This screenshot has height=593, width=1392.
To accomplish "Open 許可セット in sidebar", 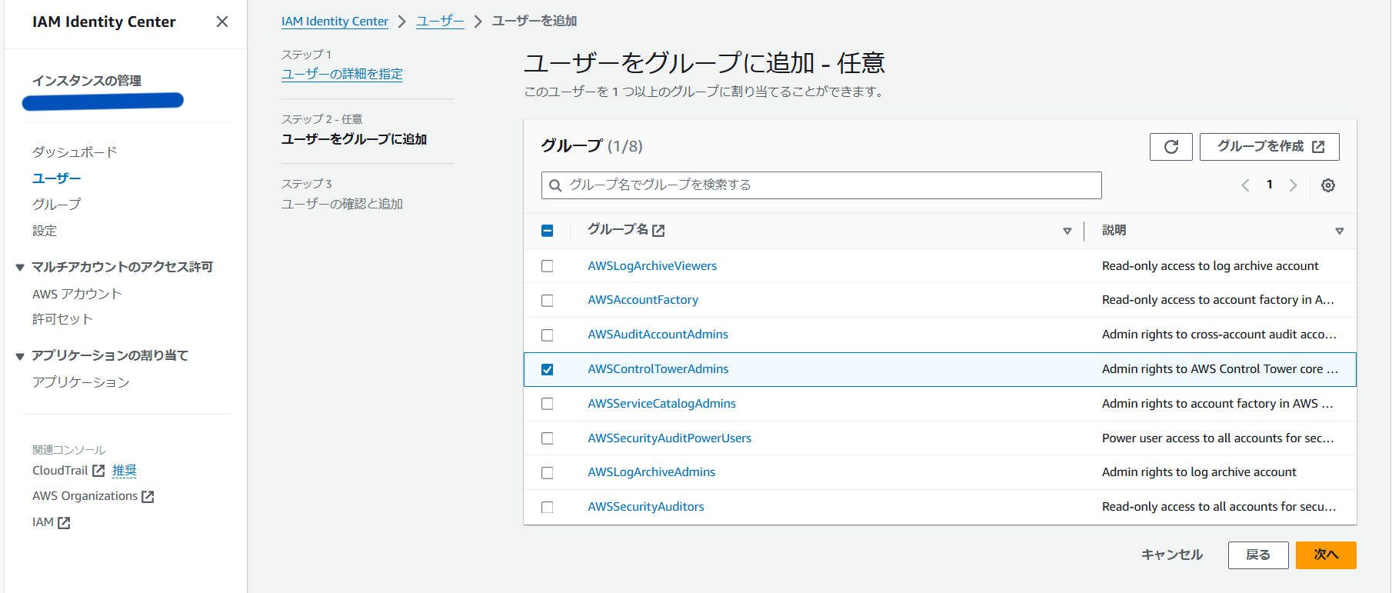I will pos(62,319).
